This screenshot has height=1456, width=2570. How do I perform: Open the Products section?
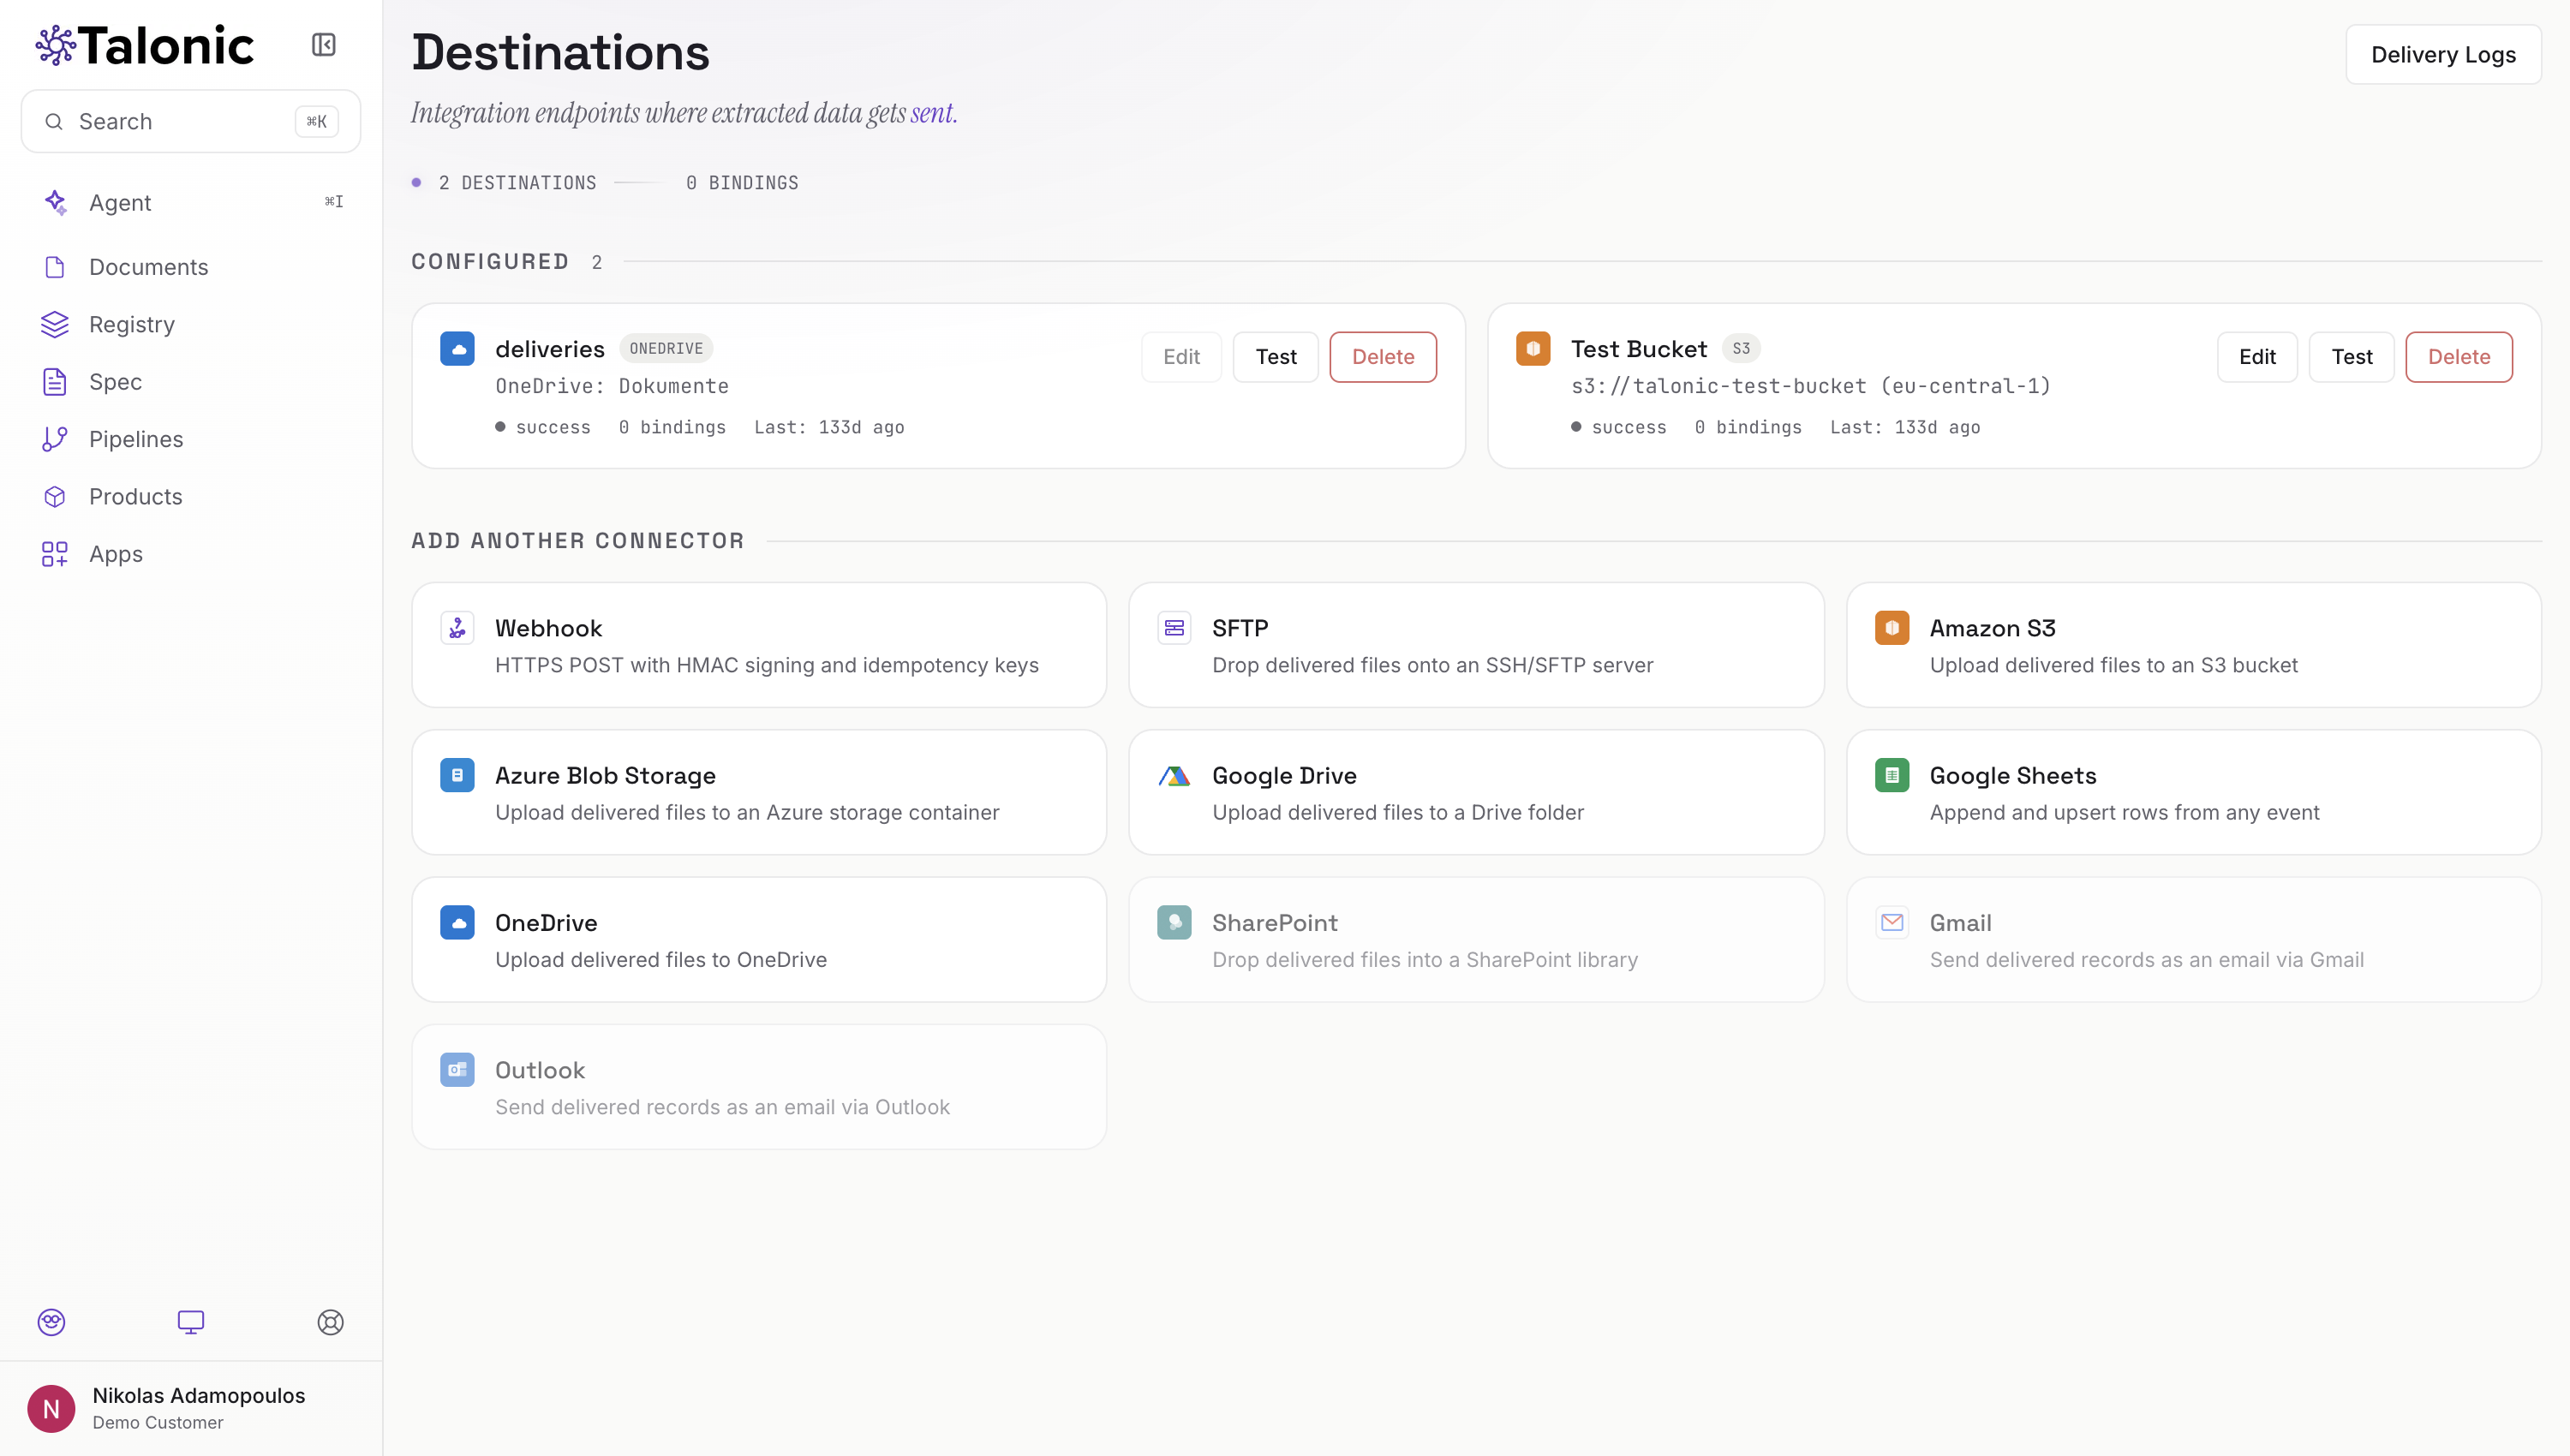click(190, 497)
